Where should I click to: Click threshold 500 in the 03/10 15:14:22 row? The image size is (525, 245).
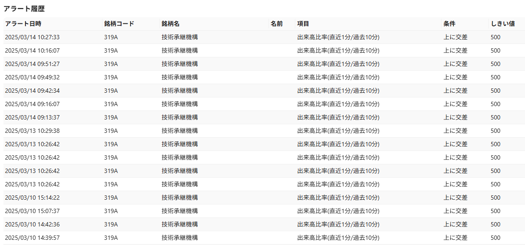[x=496, y=198]
